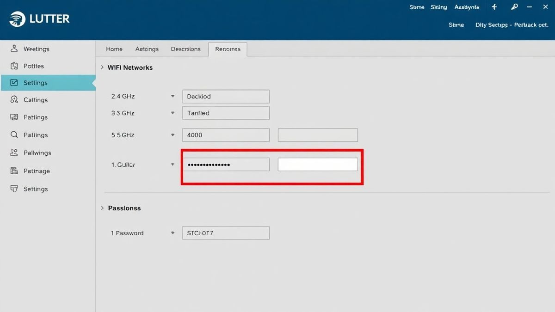Open the Patinage sidebar item
Viewport: 555px width, 312px height.
click(48, 171)
